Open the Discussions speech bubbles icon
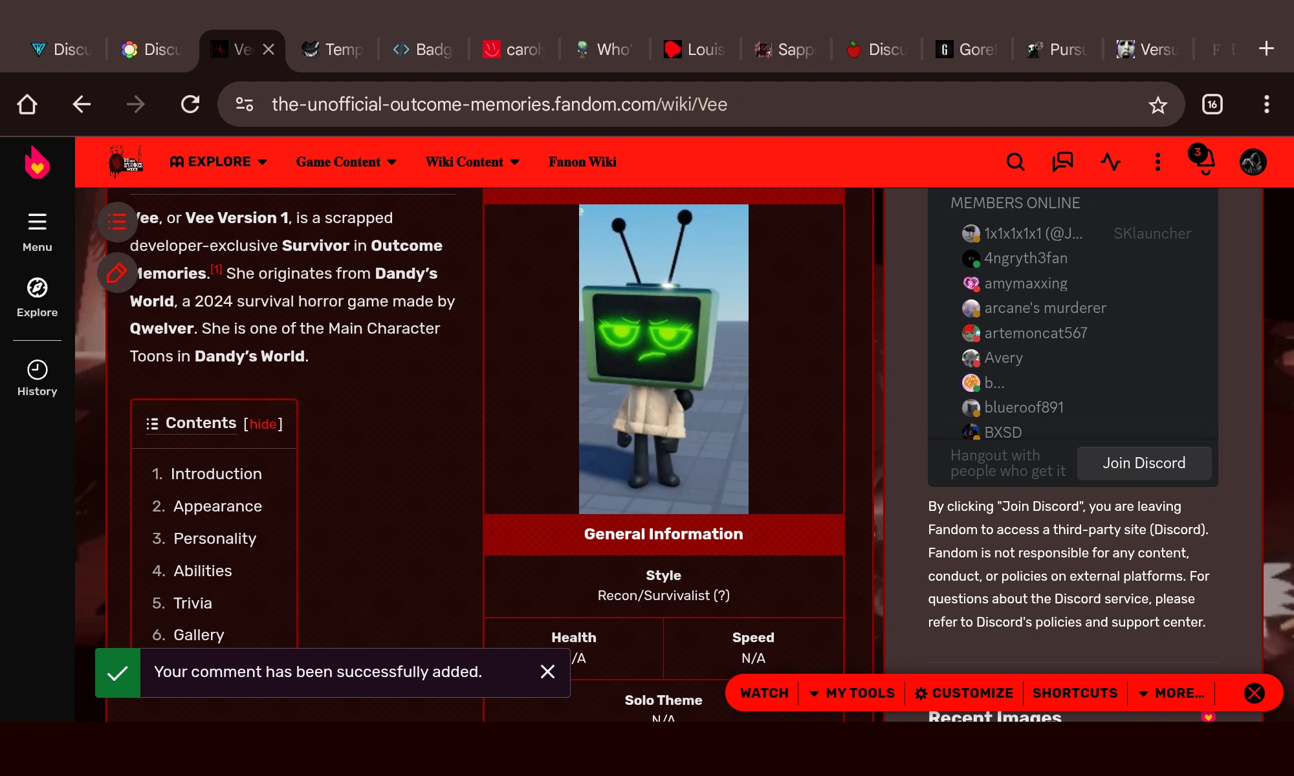 point(1062,162)
